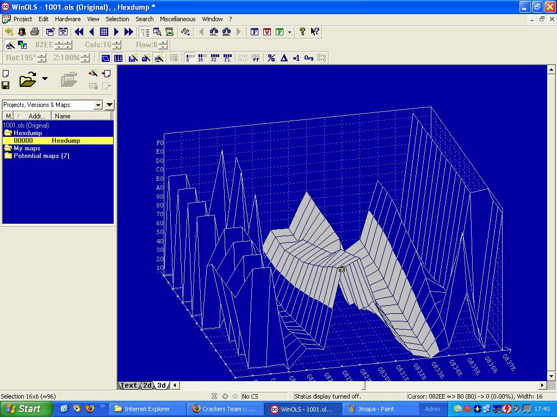Toggle the Fl. floating point button
The image size is (557, 417).
228,58
